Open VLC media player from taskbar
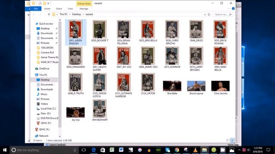Viewport: 275px width, 154px height. tap(195, 150)
